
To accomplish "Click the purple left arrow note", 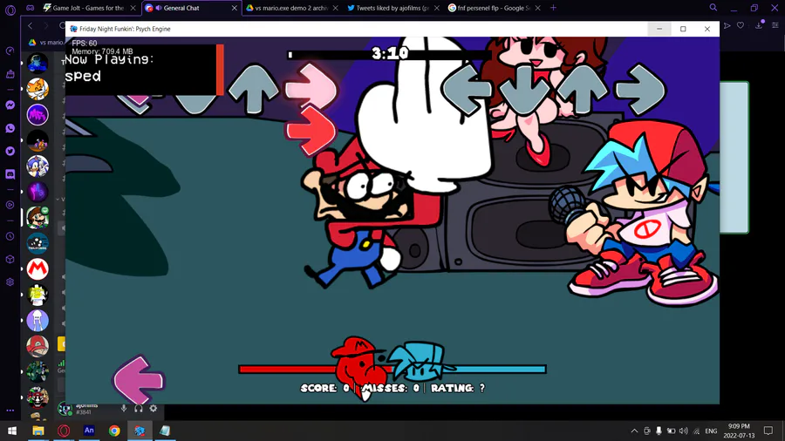I will click(x=138, y=380).
